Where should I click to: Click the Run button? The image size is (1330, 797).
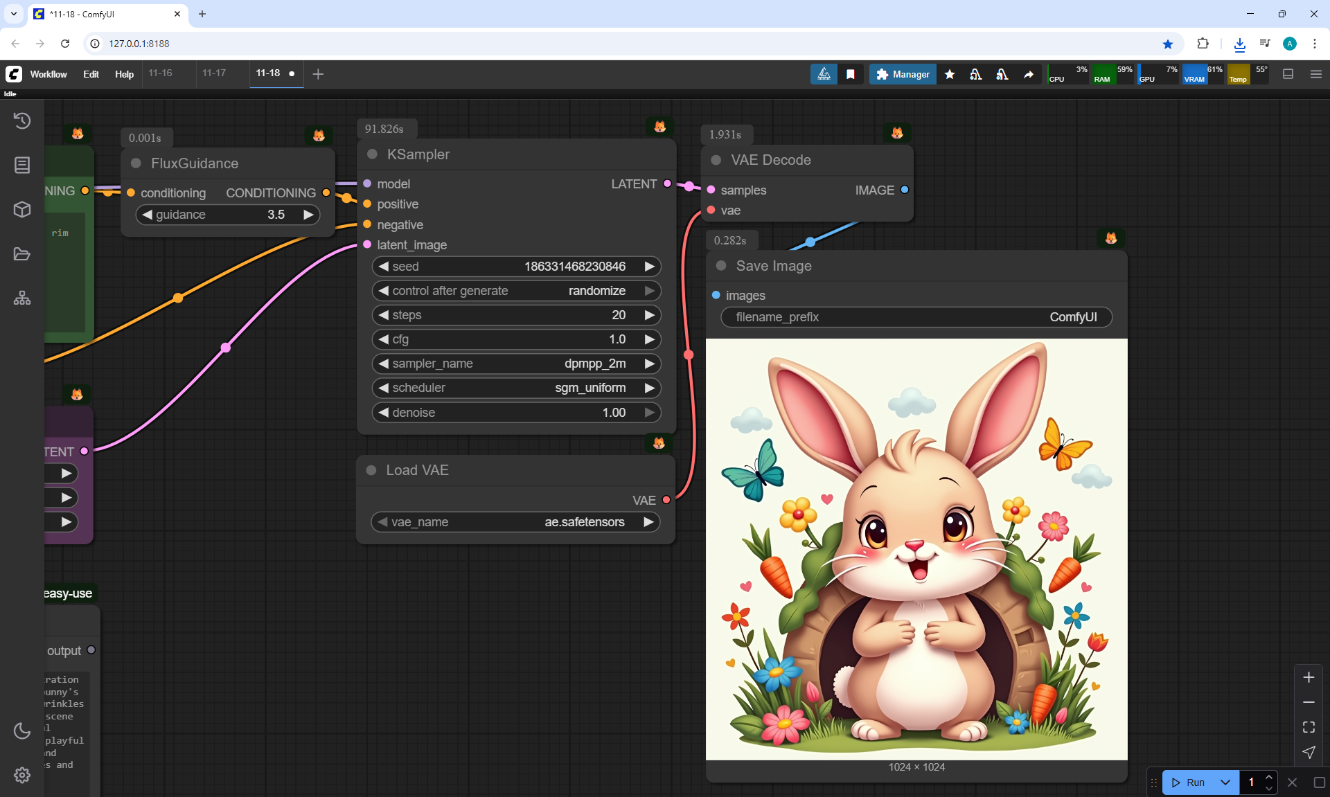(x=1189, y=782)
